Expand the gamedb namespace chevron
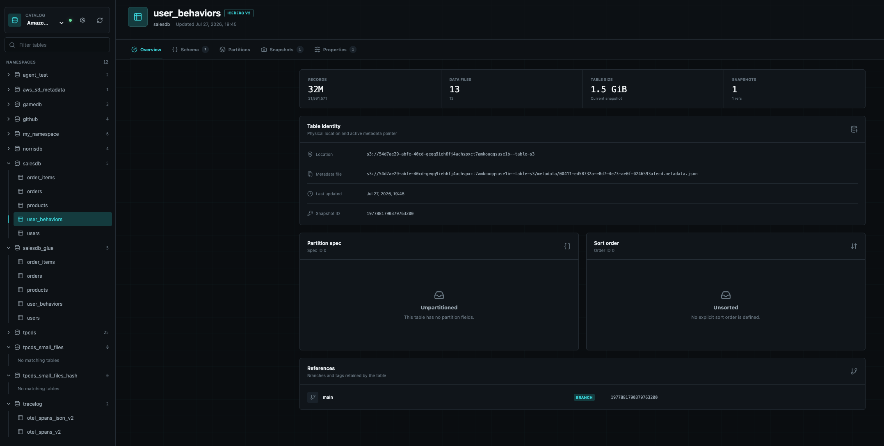Screen dimensions: 884x446 [x=9, y=104]
